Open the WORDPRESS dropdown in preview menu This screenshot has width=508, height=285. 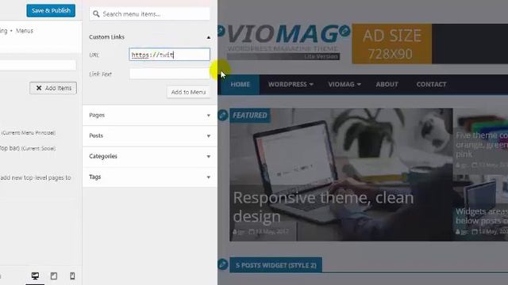pos(291,85)
